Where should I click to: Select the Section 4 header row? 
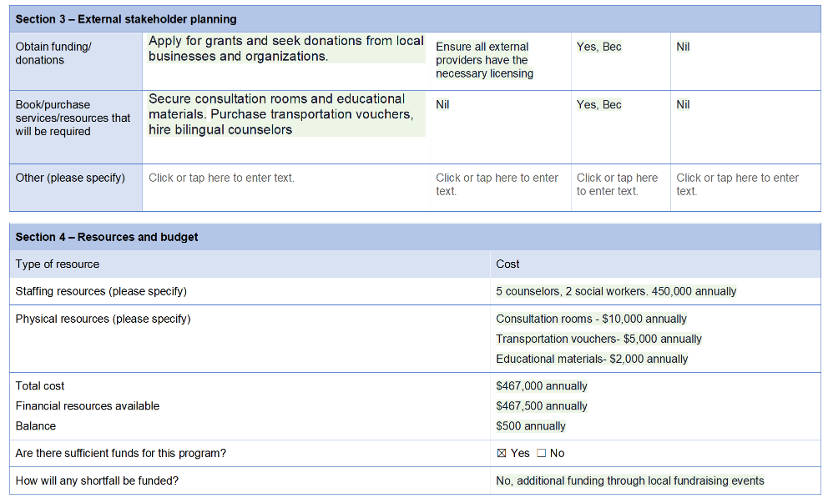[414, 237]
